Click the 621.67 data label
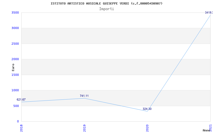This screenshot has width=213, height=133. [x=21, y=99]
